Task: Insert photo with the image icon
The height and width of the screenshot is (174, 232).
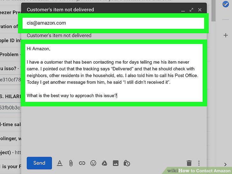Action: pos(116,163)
